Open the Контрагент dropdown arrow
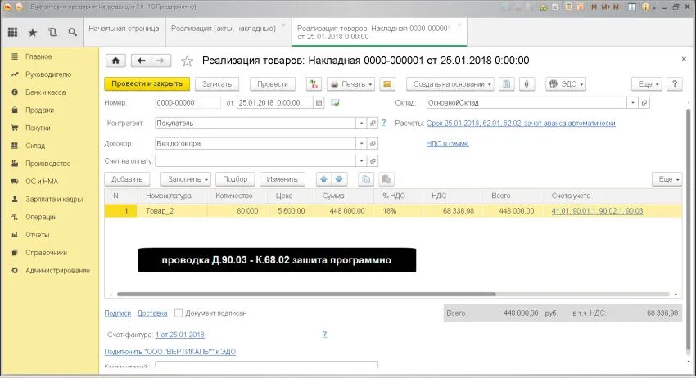 361,124
